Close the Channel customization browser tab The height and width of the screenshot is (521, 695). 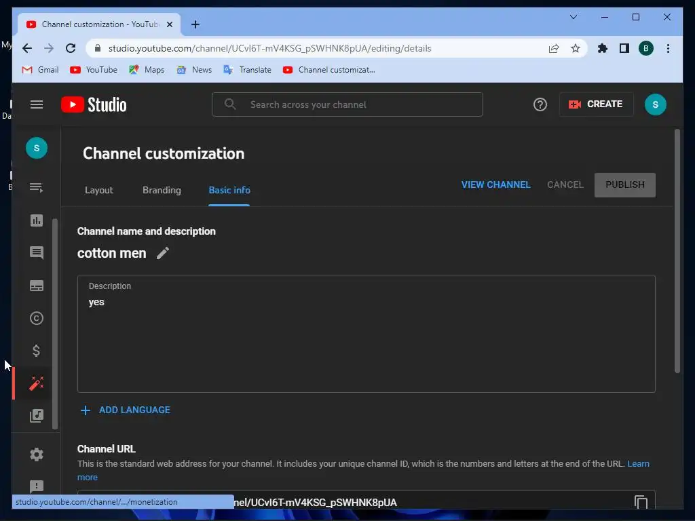[x=169, y=24]
